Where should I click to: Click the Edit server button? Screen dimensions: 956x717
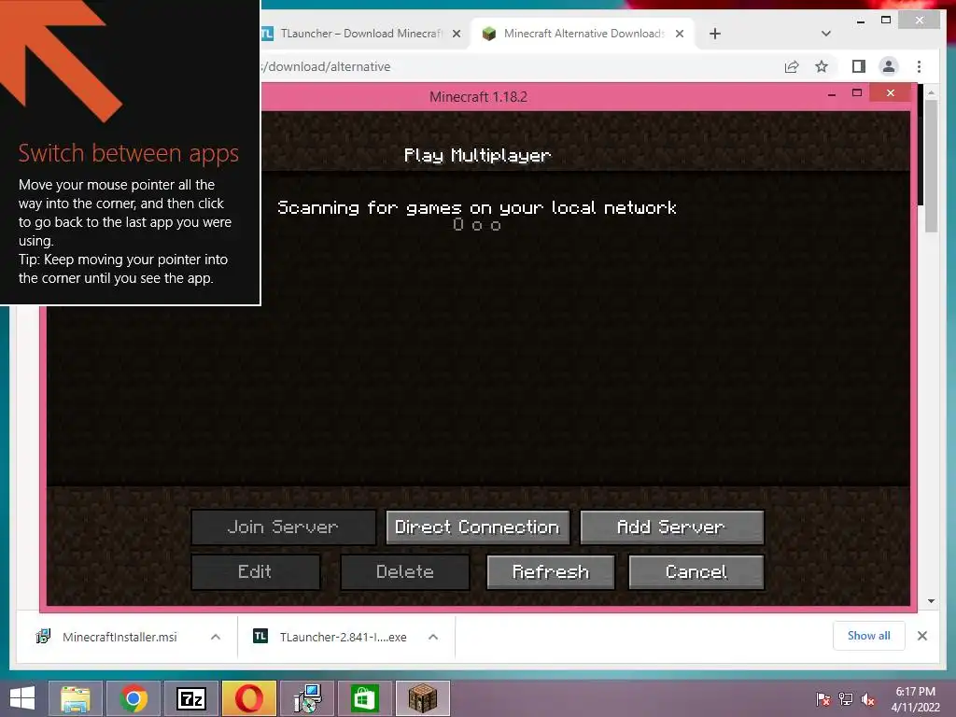coord(256,572)
